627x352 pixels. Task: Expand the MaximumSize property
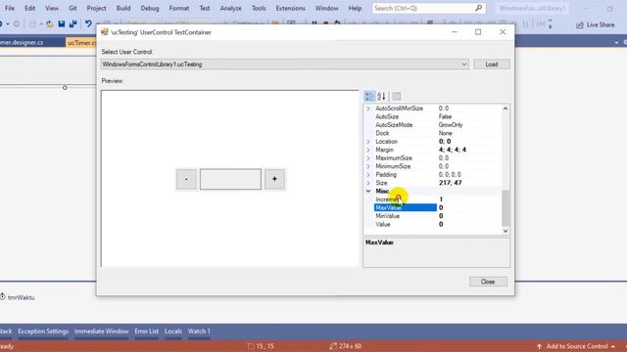pyautogui.click(x=368, y=158)
